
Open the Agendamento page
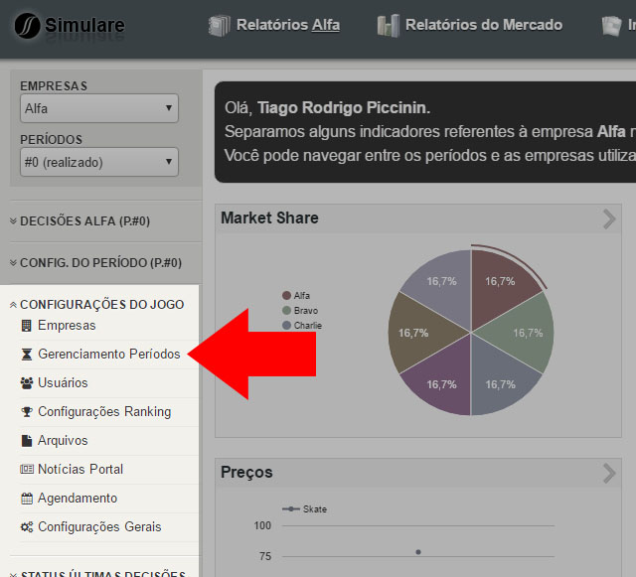78,498
